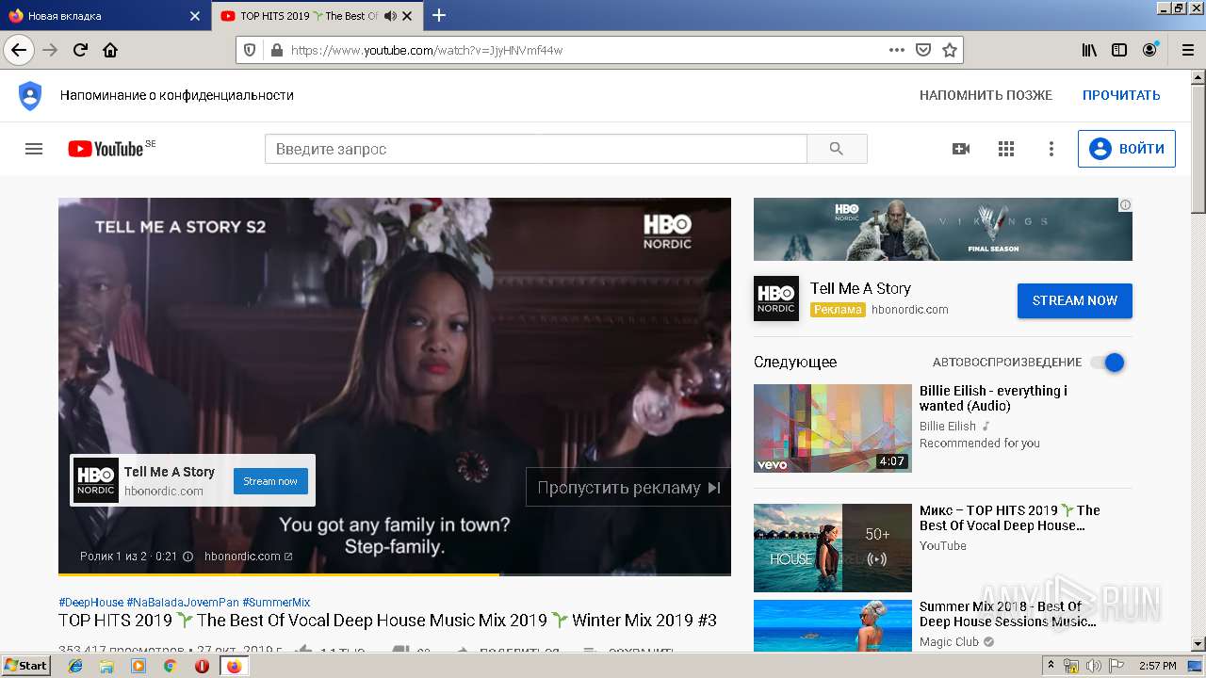This screenshot has width=1206, height=678.
Task: Open Internet Explorer from the taskbar
Action: point(75,666)
